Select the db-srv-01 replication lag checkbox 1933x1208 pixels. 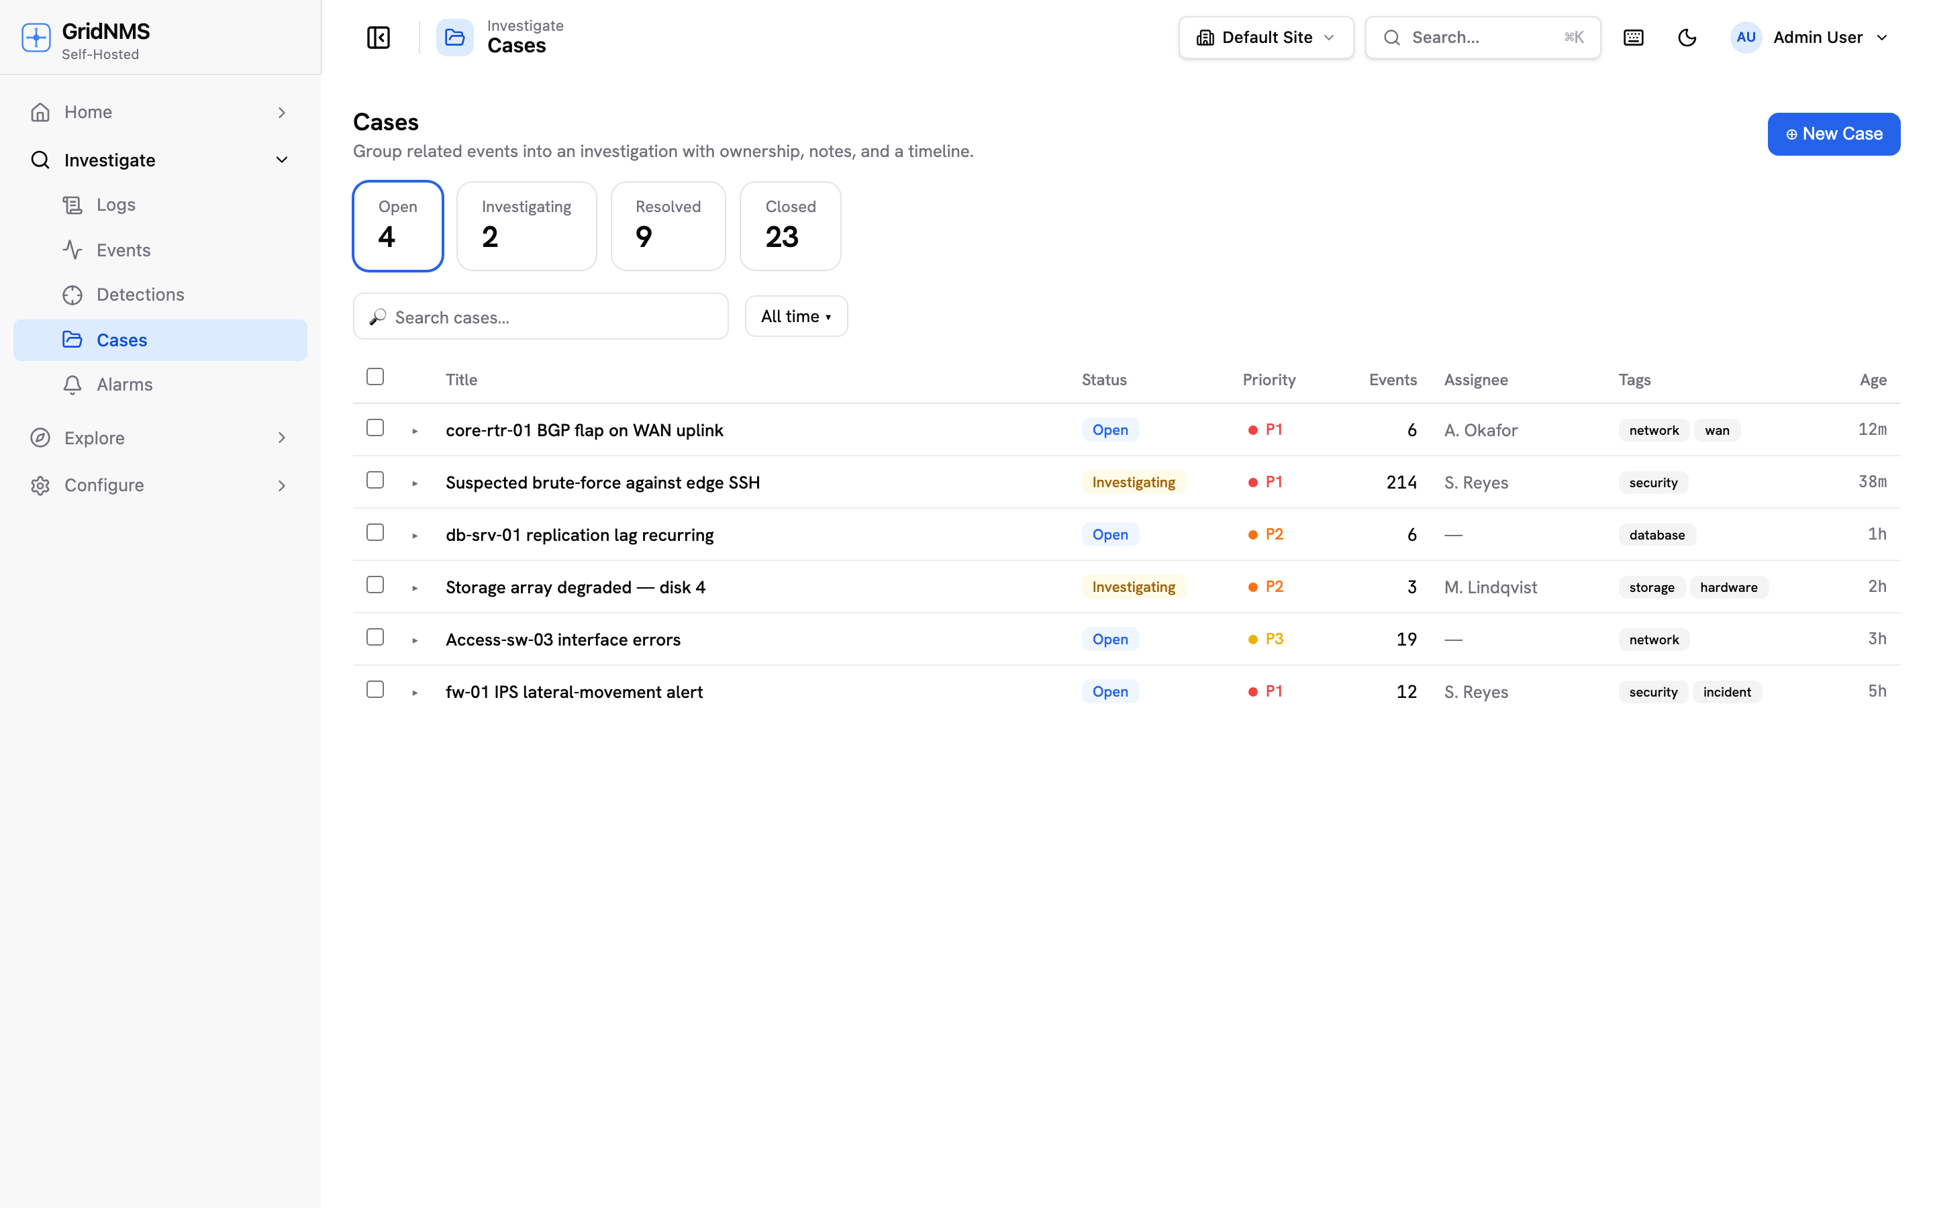tap(375, 532)
